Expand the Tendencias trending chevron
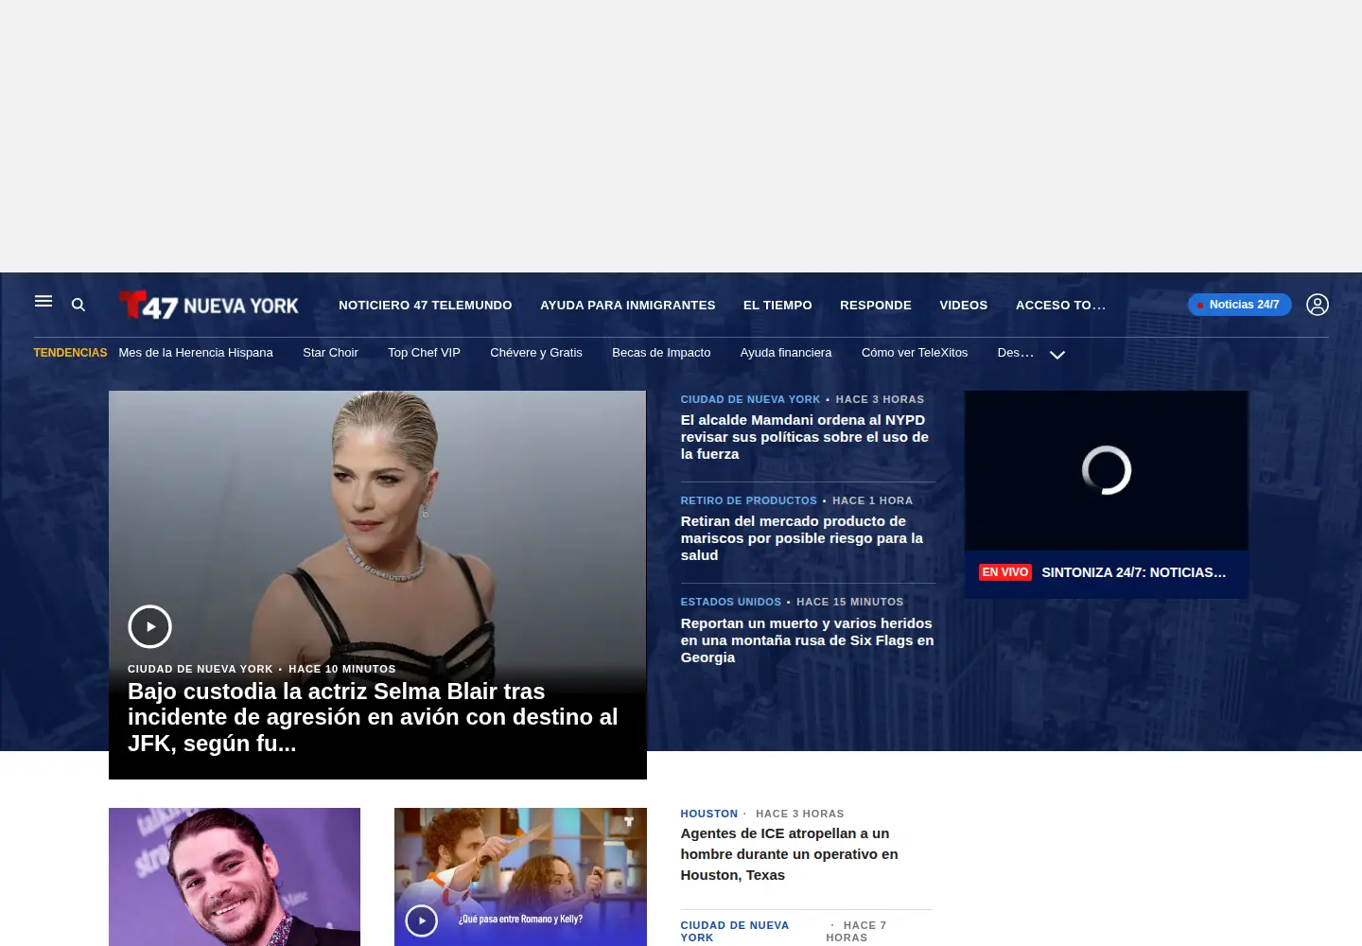 click(1057, 355)
